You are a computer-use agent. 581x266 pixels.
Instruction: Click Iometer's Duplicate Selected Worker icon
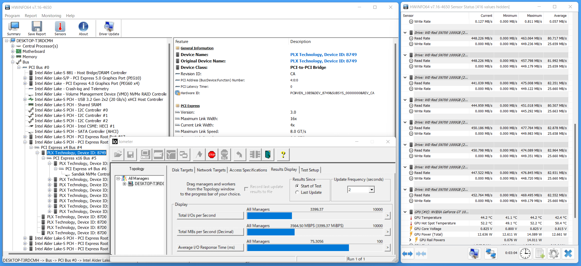pos(184,154)
